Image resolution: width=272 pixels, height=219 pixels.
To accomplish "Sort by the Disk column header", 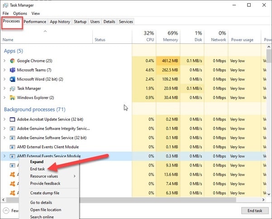I will point(192,37).
